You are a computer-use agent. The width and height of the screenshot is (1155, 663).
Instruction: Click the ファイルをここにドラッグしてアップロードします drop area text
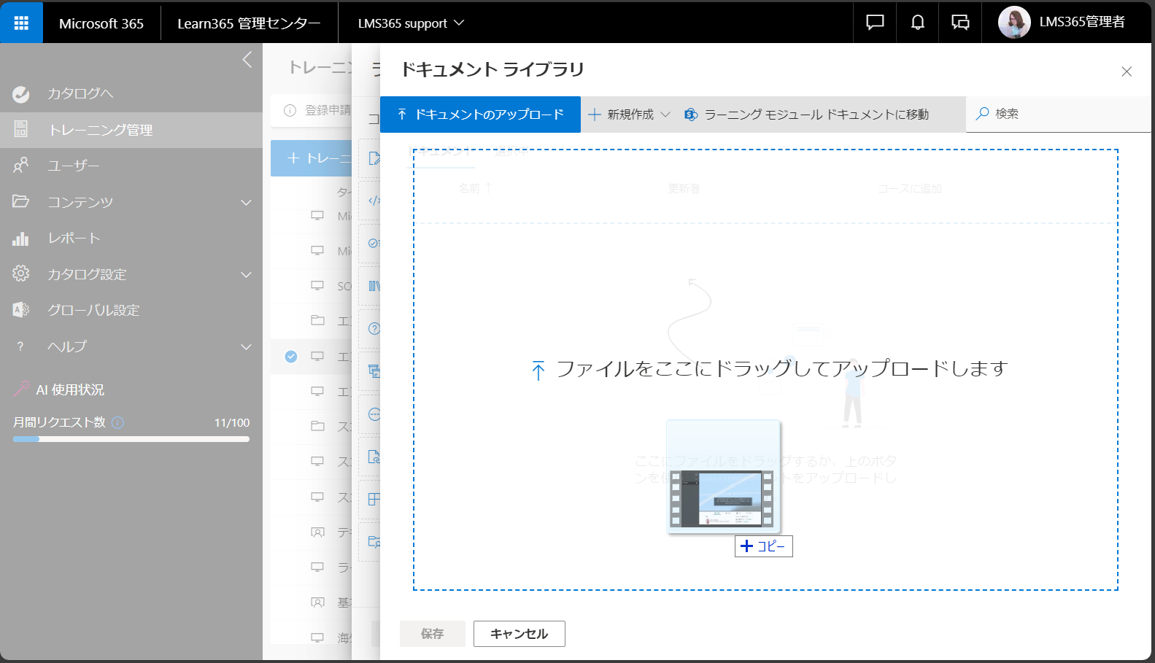point(782,368)
